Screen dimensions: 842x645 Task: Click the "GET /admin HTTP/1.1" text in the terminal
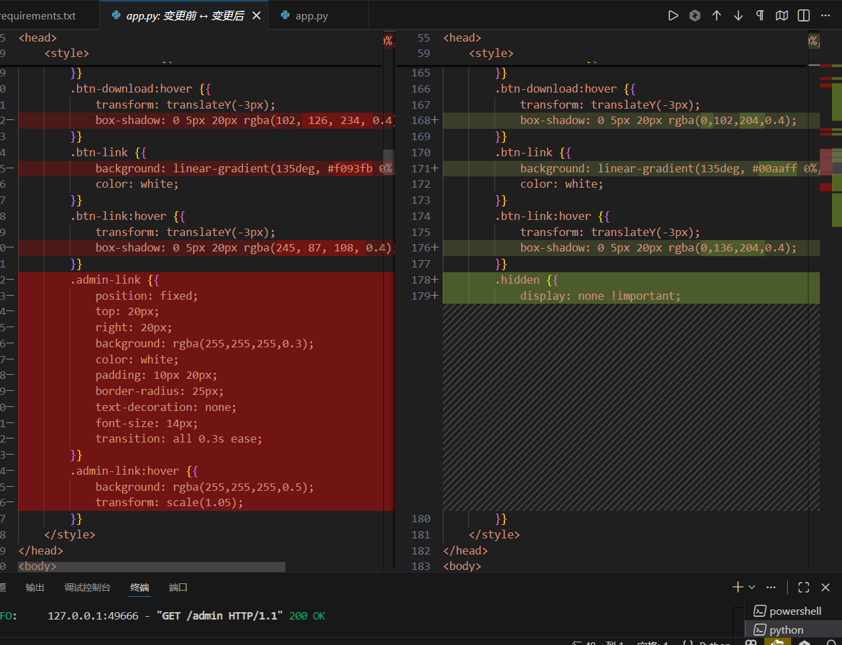pyautogui.click(x=220, y=615)
